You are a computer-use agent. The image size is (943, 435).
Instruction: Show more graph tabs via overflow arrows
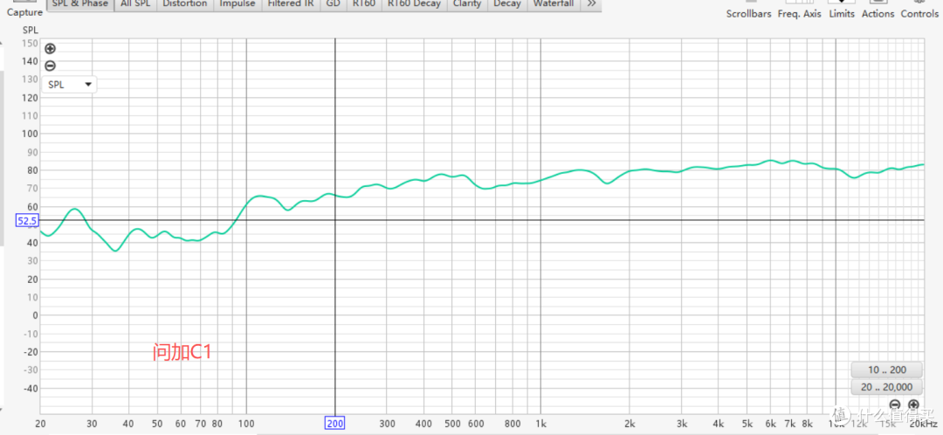[x=590, y=4]
